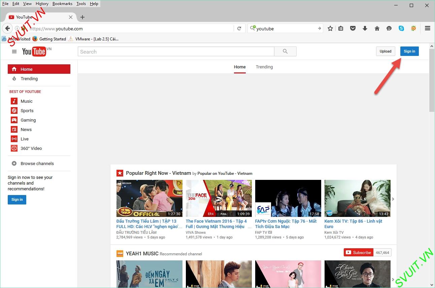Image resolution: width=435 pixels, height=288 pixels.
Task: Save the page to Pocket
Action: pos(353,29)
